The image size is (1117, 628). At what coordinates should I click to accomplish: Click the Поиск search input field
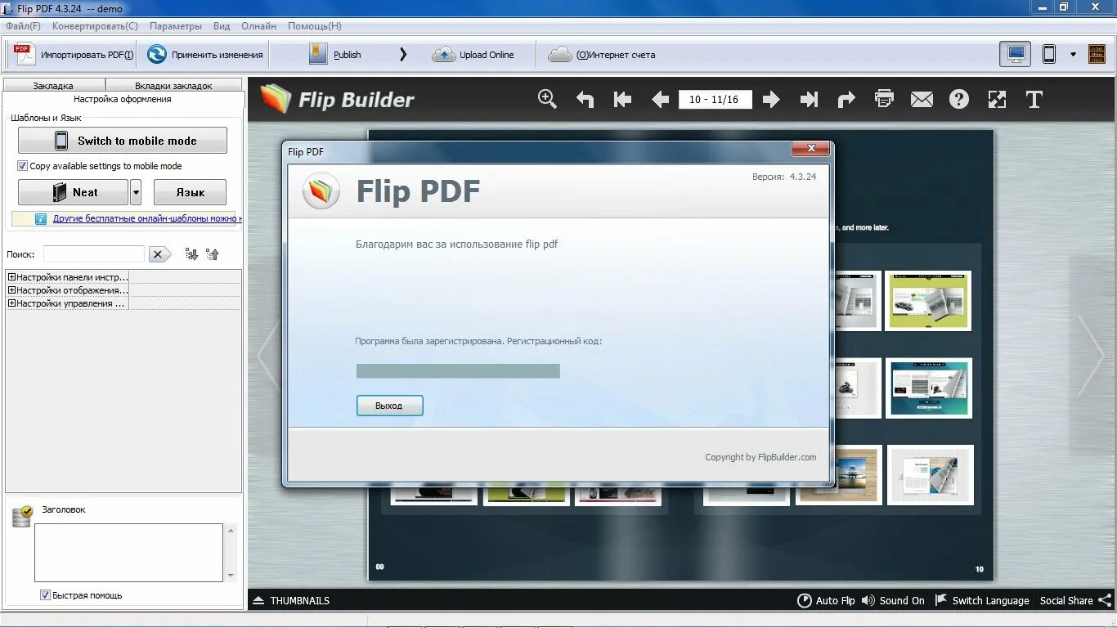(94, 254)
